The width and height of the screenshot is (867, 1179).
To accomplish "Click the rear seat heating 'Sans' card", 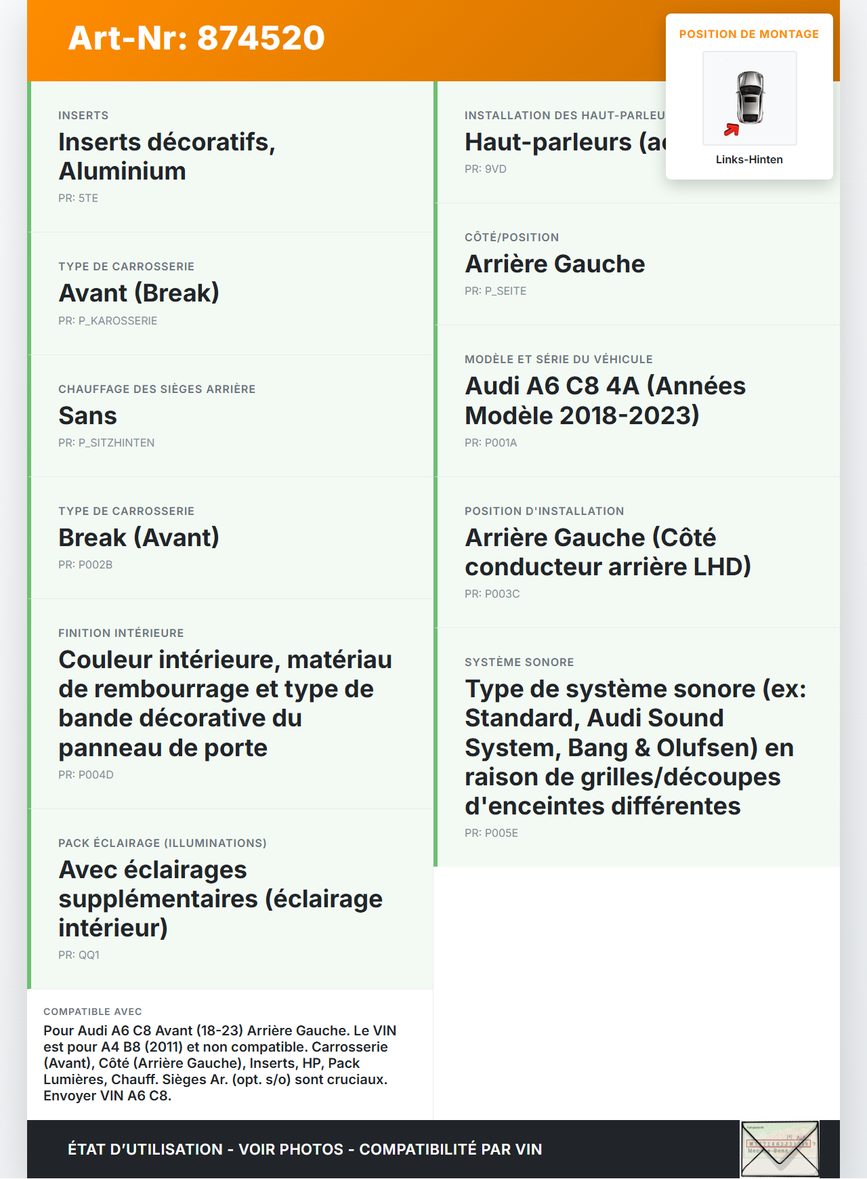I will (x=230, y=415).
